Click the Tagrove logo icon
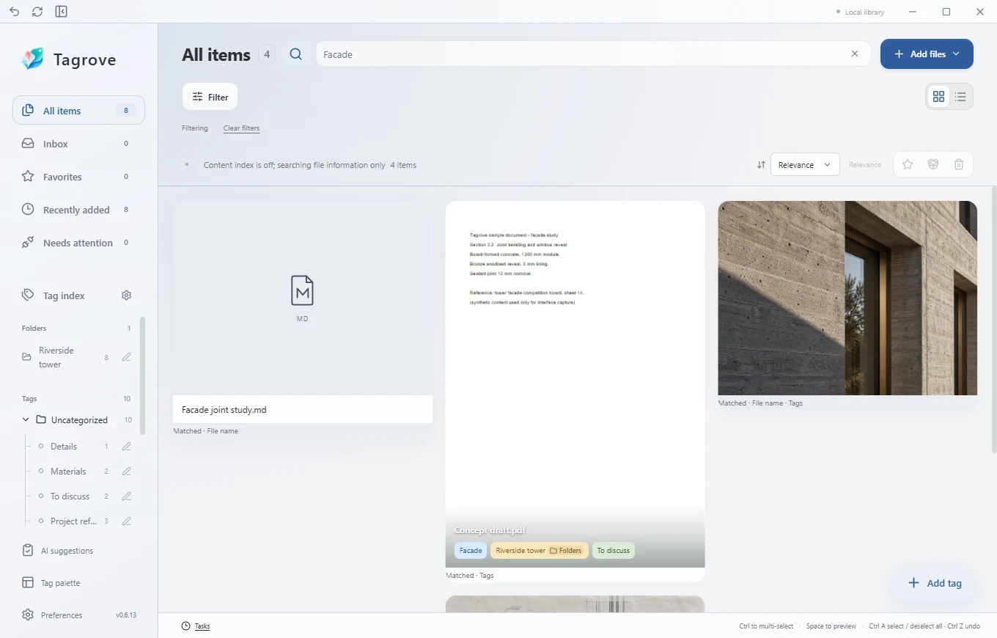 click(x=32, y=59)
